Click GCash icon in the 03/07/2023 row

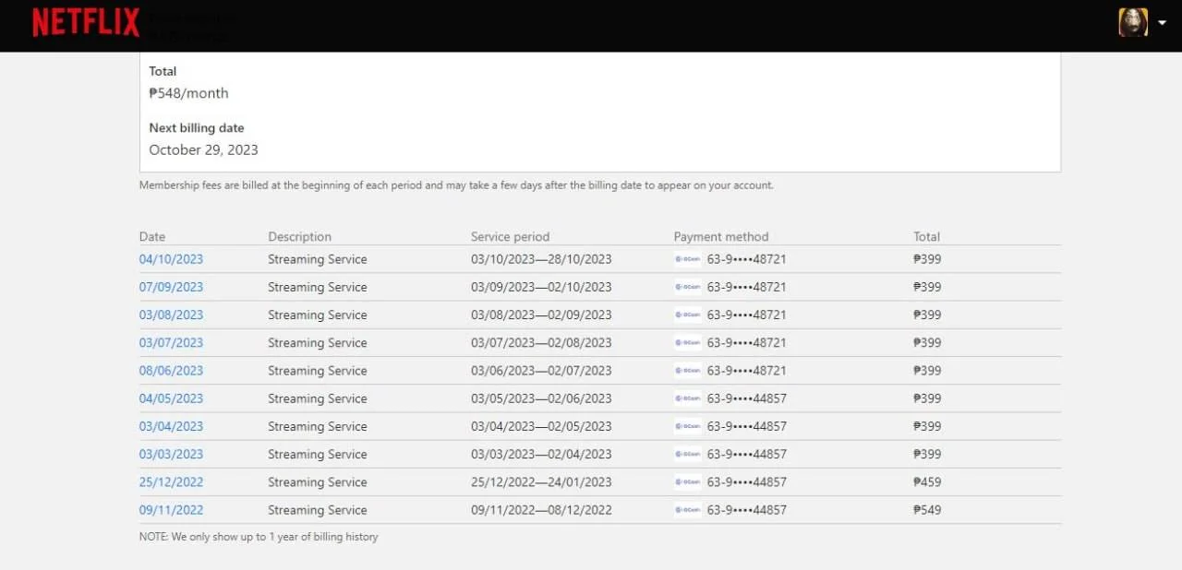pyautogui.click(x=688, y=342)
